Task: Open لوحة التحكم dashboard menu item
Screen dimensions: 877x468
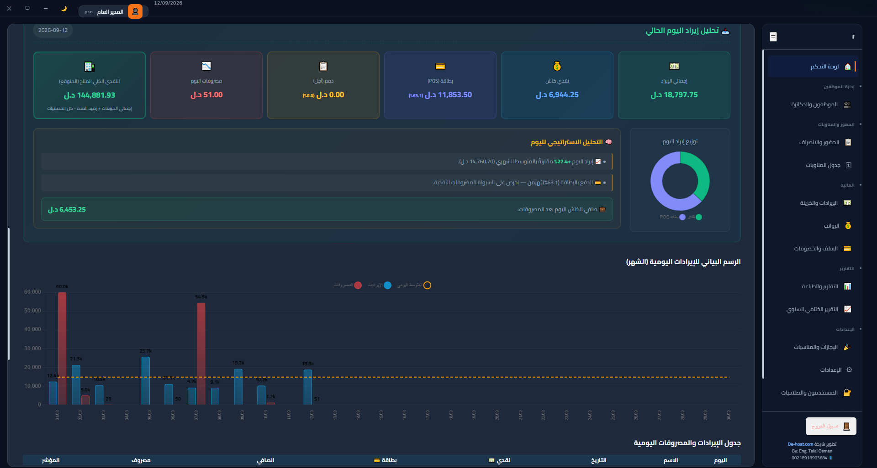Action: point(812,67)
